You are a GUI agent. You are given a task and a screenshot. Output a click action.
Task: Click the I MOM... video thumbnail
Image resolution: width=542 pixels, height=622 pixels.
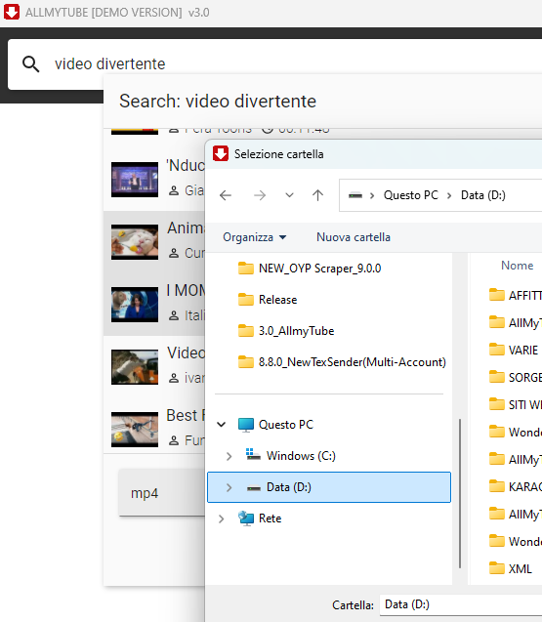[x=135, y=305]
